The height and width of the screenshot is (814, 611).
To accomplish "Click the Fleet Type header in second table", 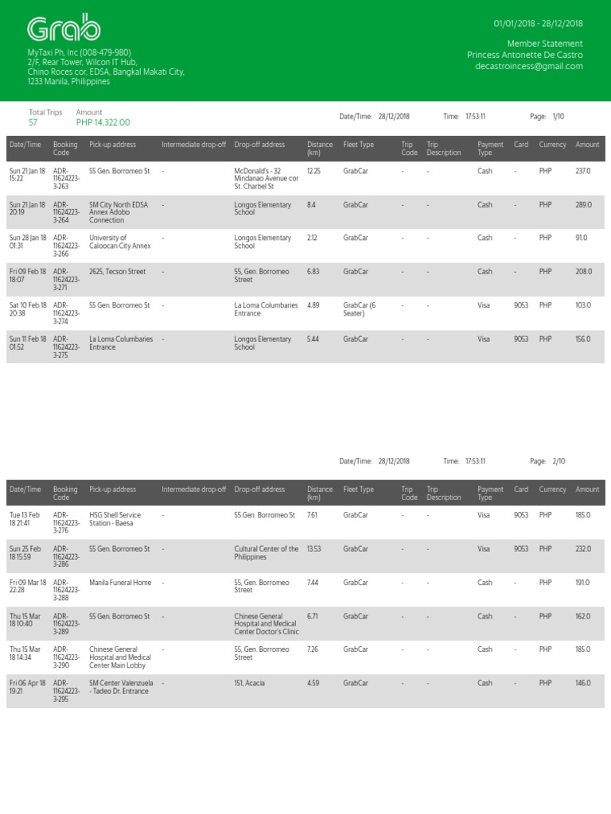I will click(358, 490).
